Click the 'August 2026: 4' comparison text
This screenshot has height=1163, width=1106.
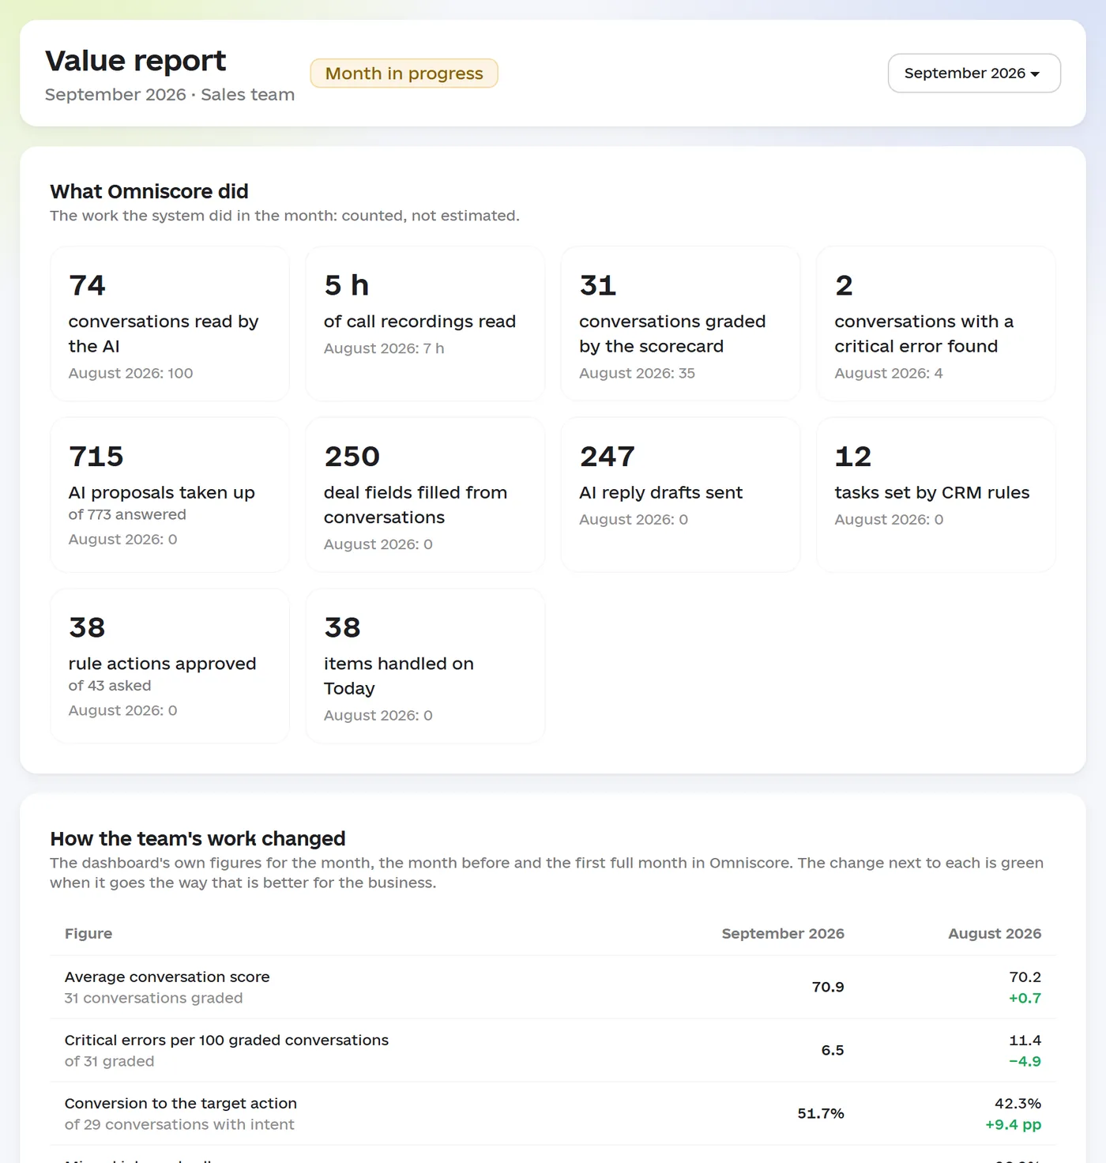(x=888, y=373)
